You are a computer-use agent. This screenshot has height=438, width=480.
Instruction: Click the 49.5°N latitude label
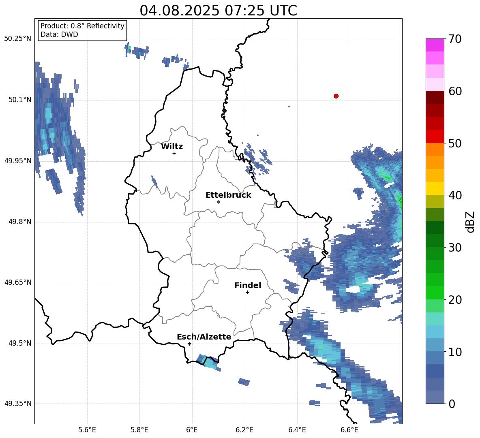point(19,343)
